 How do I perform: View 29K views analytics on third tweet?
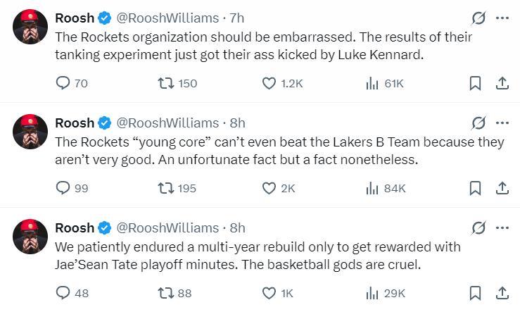click(372, 292)
